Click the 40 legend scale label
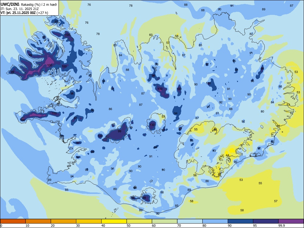The image size is (304, 228). (103, 226)
